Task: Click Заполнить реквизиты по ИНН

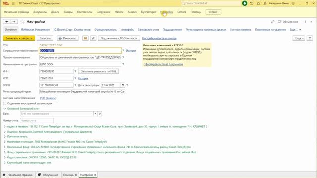Action: coord(99,71)
